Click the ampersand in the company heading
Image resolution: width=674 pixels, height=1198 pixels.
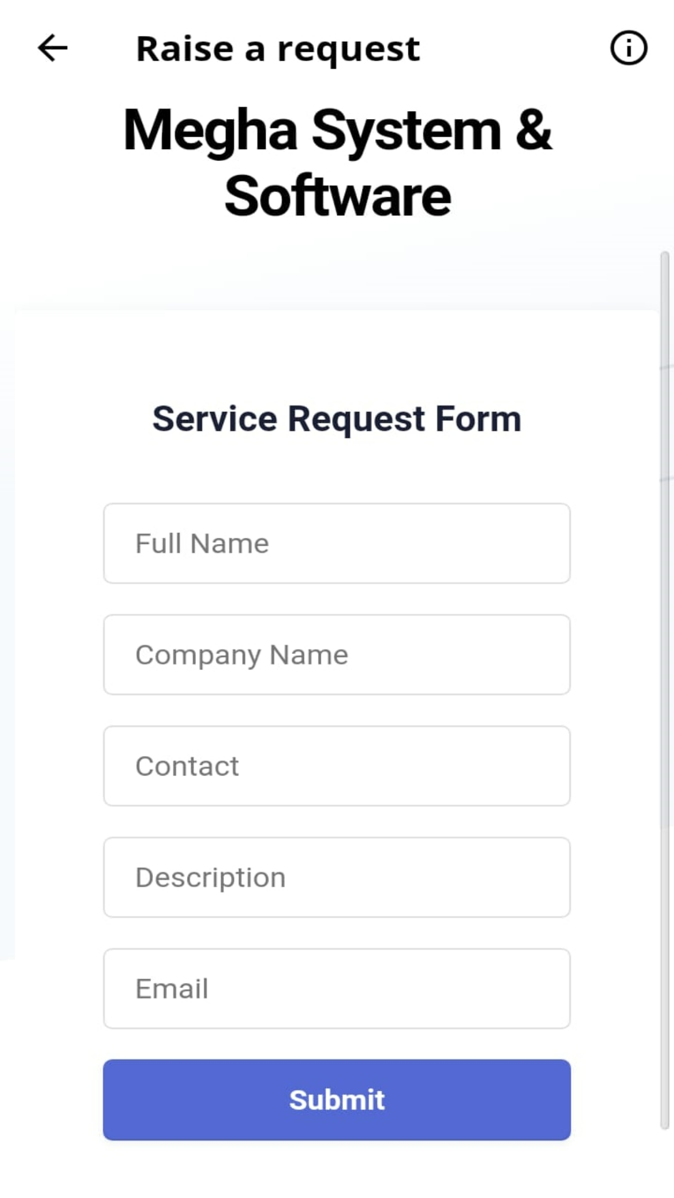pos(534,130)
